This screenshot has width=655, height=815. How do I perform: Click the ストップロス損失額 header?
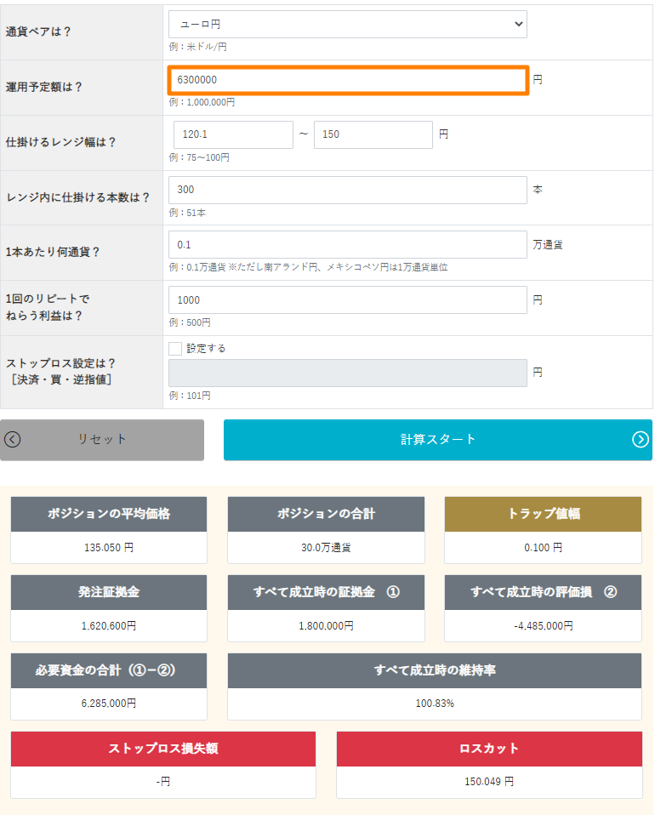(163, 749)
